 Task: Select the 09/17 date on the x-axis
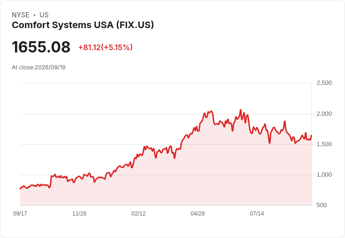[x=20, y=214]
